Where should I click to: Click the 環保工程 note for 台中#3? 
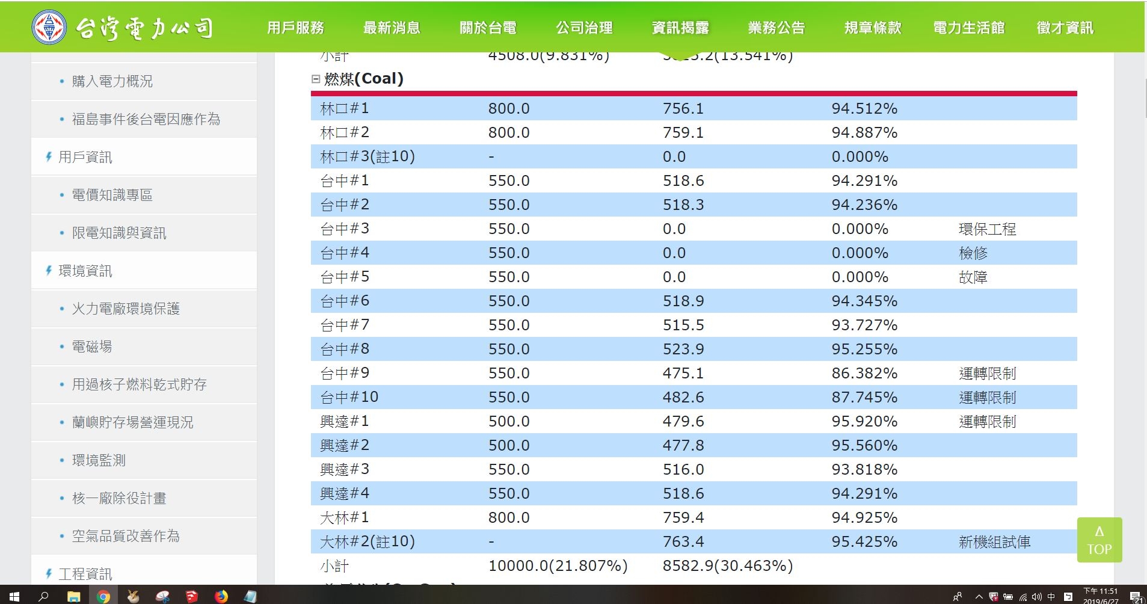[x=987, y=229]
